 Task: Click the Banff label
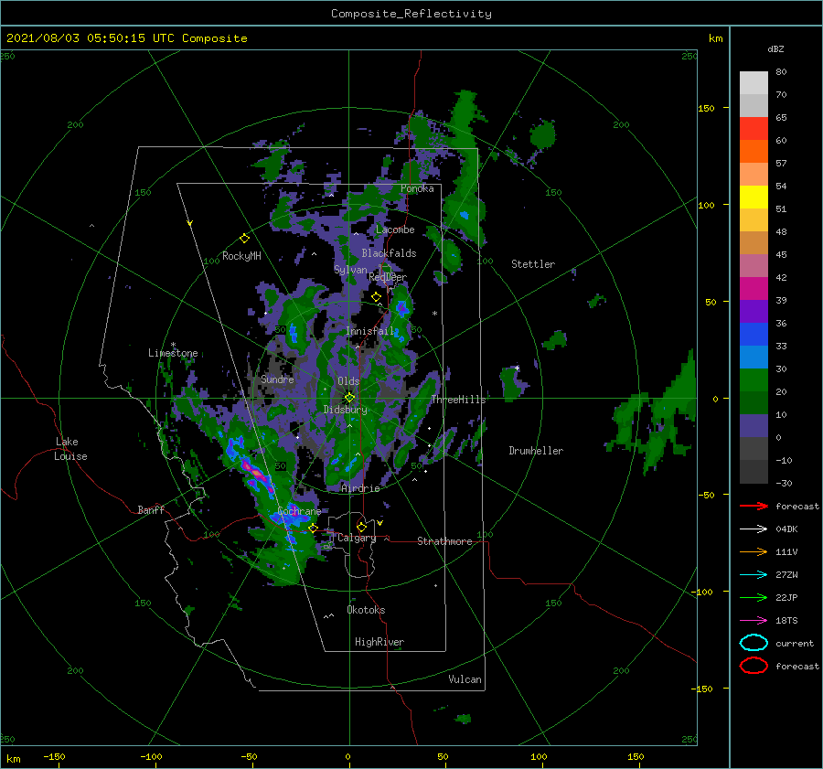(151, 509)
